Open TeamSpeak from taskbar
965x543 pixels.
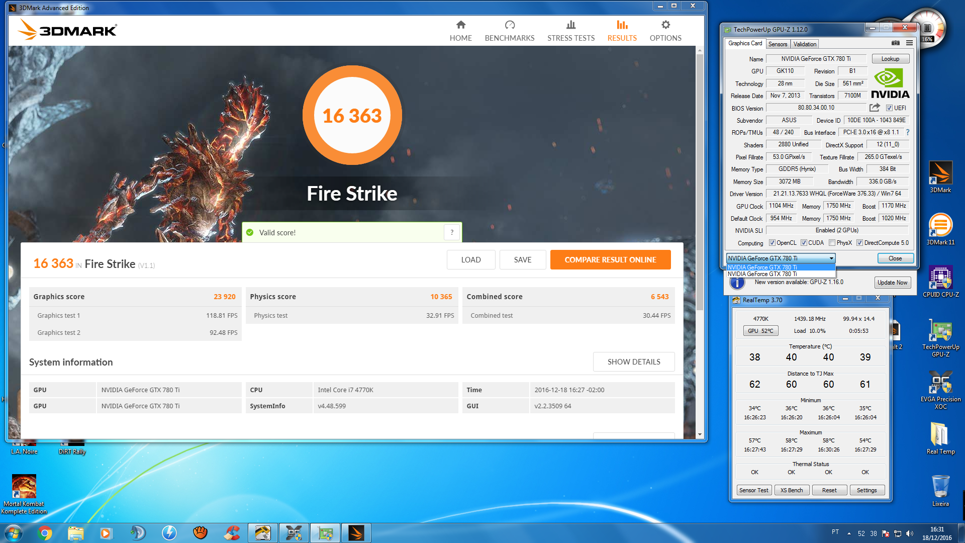tap(137, 533)
